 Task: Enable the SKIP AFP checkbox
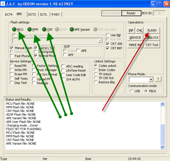click(65, 55)
